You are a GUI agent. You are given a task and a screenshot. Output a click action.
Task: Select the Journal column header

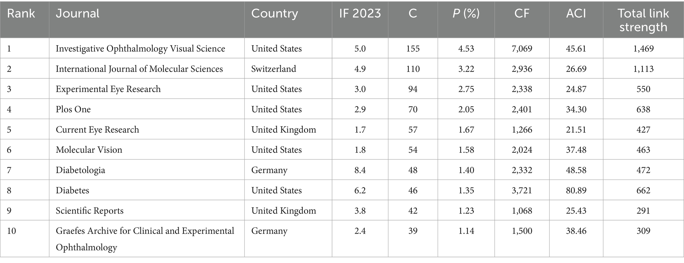[77, 14]
